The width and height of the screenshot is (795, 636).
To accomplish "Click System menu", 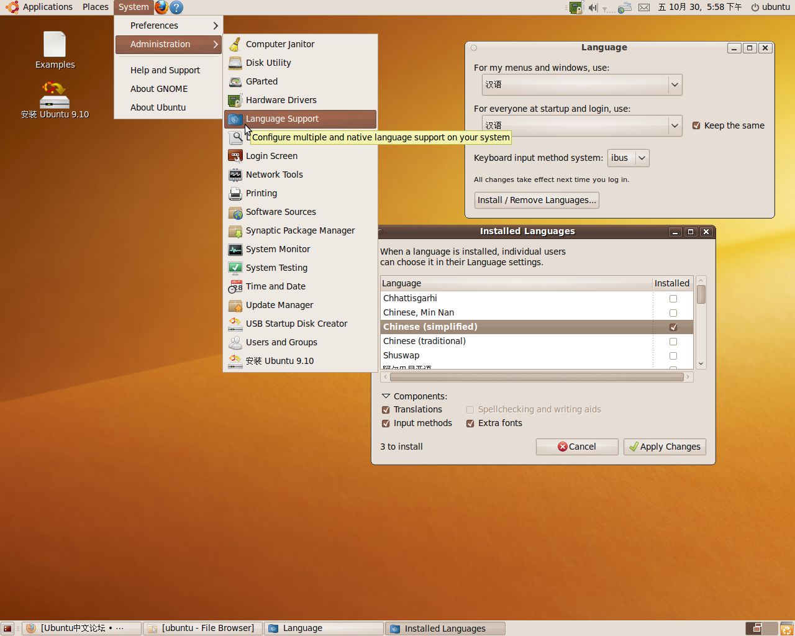I will point(134,7).
